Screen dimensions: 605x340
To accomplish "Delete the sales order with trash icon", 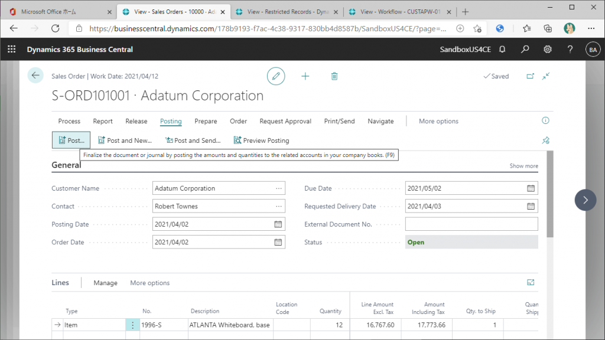I will (334, 76).
